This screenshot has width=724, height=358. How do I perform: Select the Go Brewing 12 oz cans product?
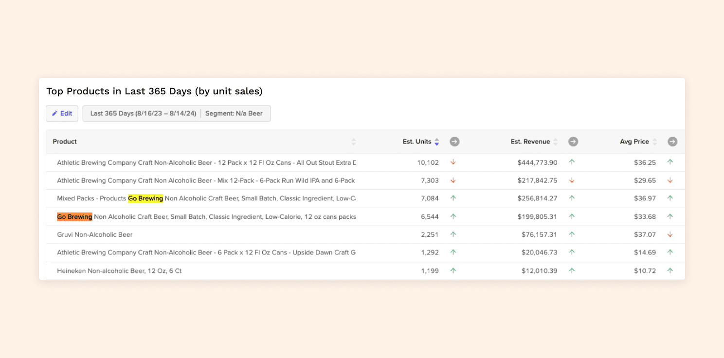(x=206, y=216)
